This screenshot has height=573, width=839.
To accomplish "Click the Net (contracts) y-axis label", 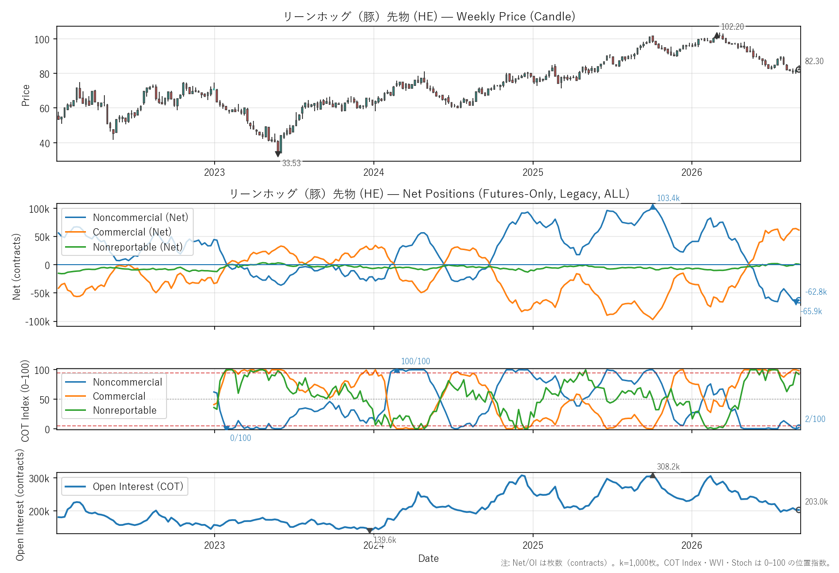I will [17, 267].
